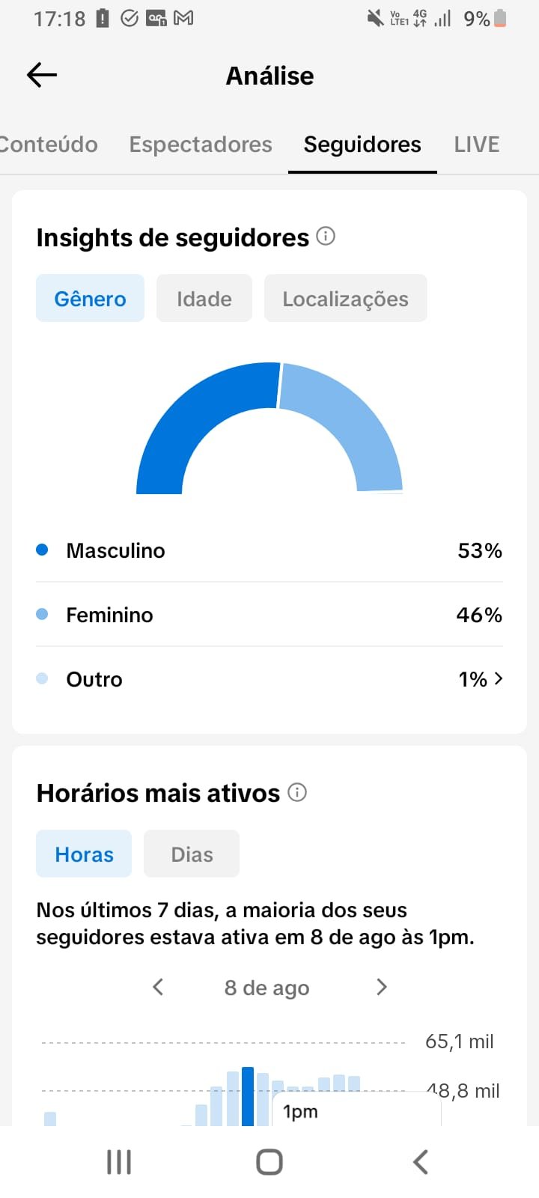Select the Idade filter chip

coord(204,298)
